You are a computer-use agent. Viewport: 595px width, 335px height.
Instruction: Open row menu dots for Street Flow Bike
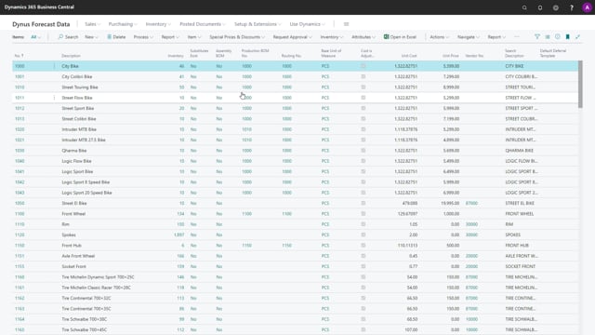tap(54, 98)
